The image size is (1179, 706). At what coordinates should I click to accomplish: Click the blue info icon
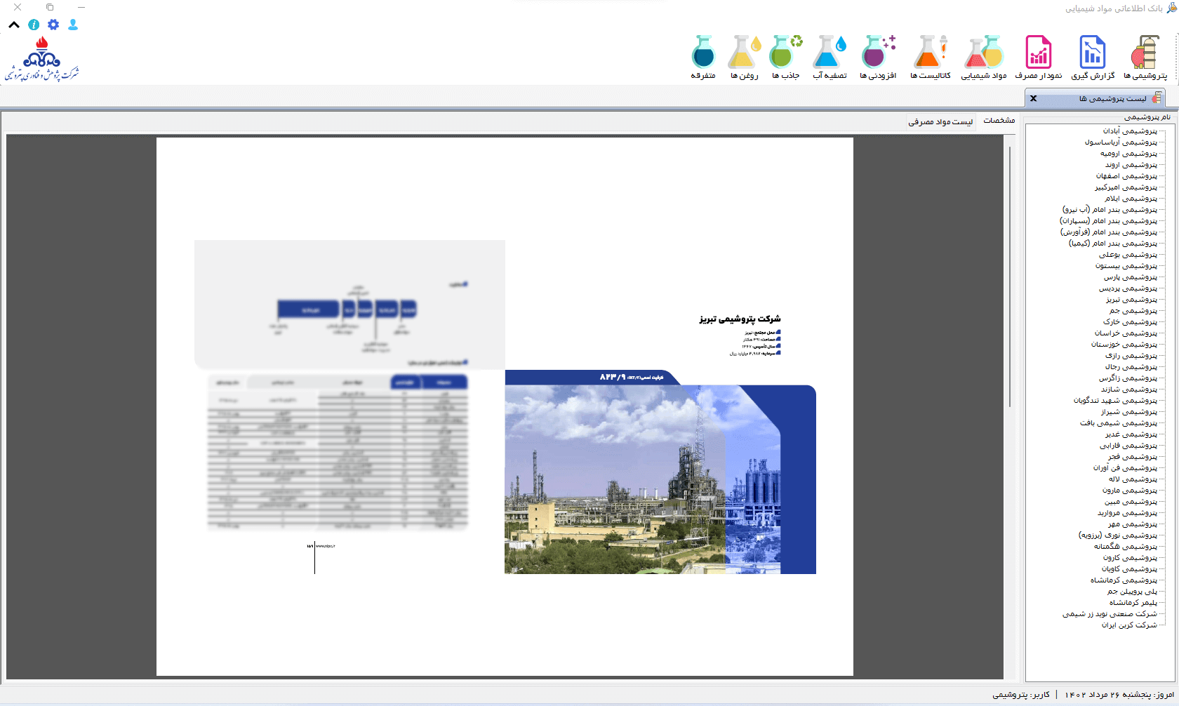(x=34, y=25)
